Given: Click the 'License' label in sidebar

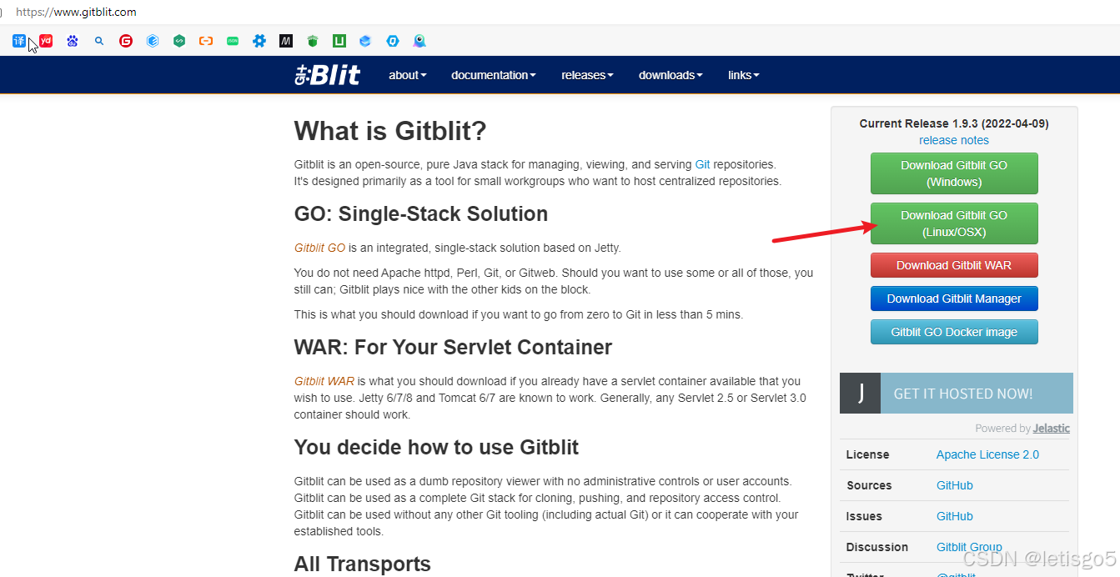Looking at the screenshot, I should pyautogui.click(x=867, y=454).
